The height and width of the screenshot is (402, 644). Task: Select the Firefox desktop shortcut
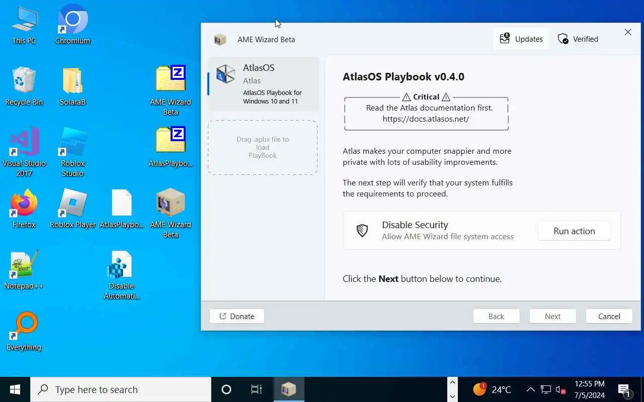24,209
